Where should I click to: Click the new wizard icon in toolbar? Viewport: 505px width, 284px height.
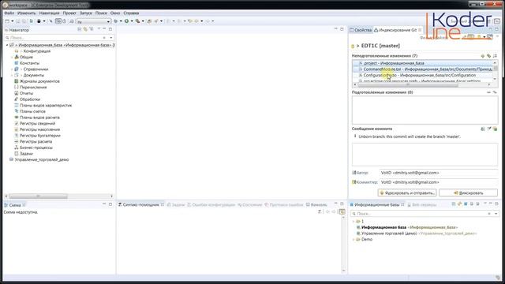[x=7, y=21]
